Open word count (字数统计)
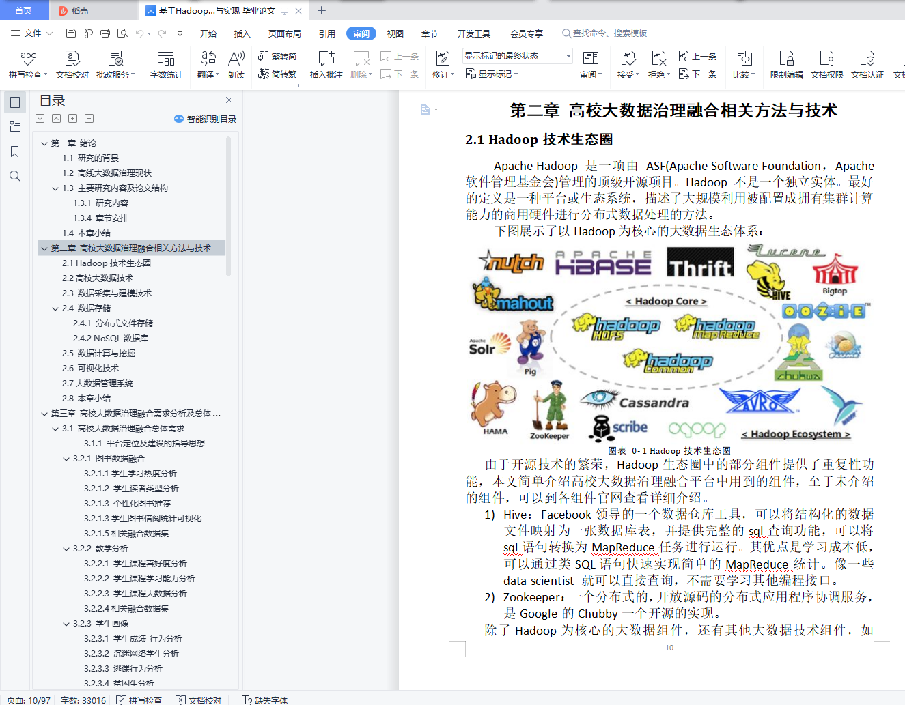Screen dimensions: 905x705 (167, 65)
